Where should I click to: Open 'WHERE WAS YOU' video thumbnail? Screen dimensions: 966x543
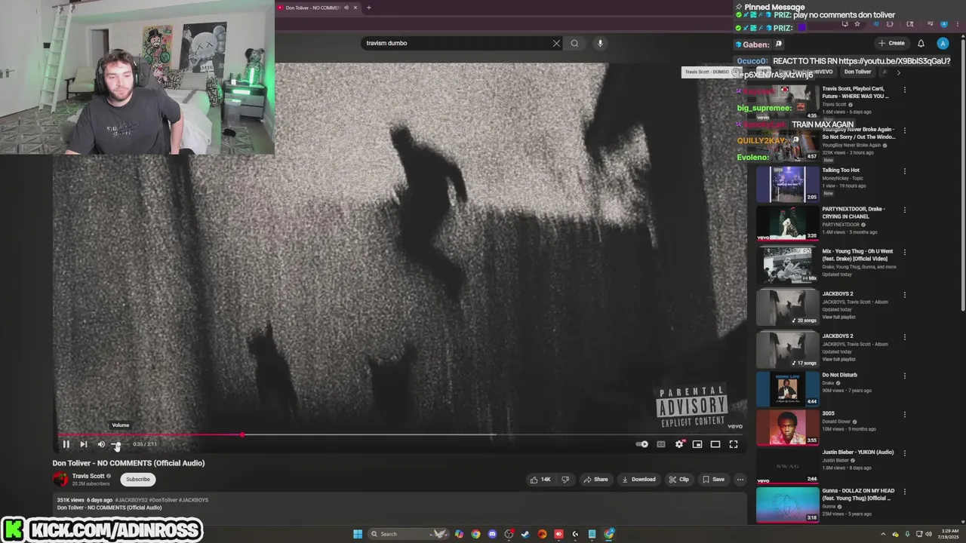[x=788, y=103]
